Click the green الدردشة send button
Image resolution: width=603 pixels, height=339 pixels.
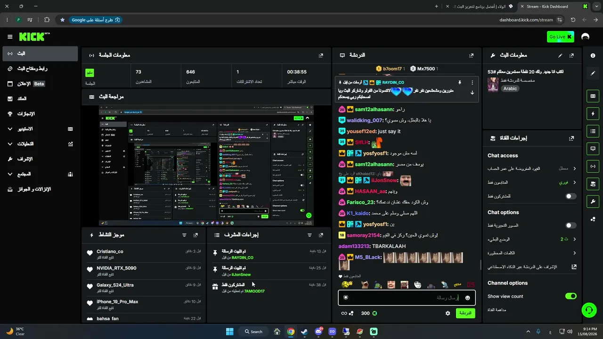465,313
